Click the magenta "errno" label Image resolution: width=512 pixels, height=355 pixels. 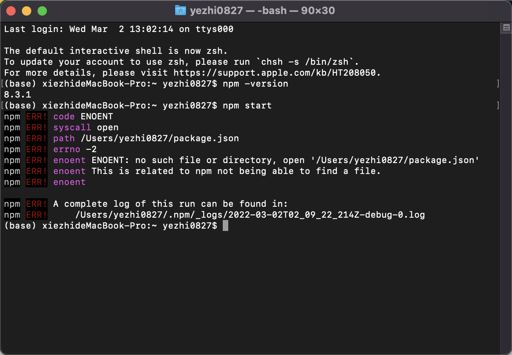point(67,149)
